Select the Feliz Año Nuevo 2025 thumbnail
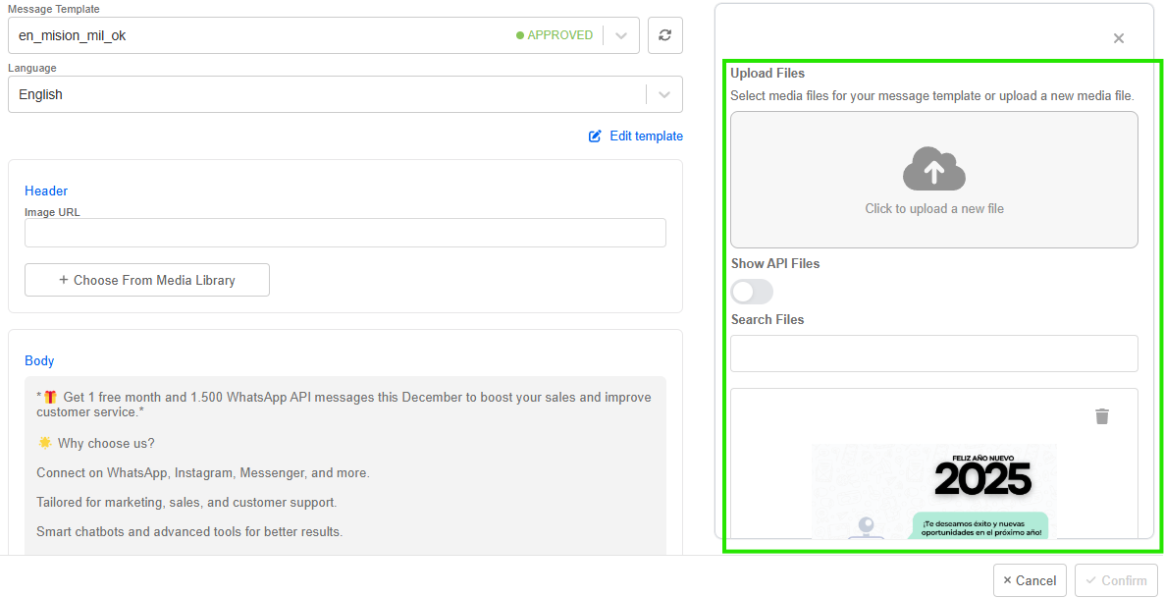Image resolution: width=1164 pixels, height=599 pixels. click(933, 491)
